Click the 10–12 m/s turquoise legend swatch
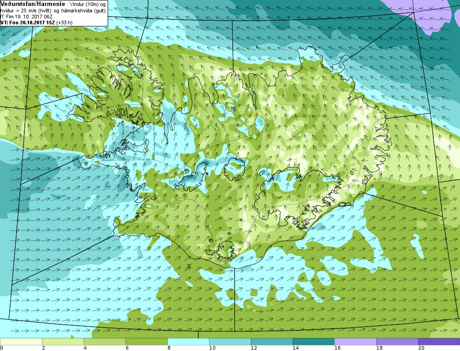Image resolution: width=460 pixels, height=351 pixels. (230, 342)
